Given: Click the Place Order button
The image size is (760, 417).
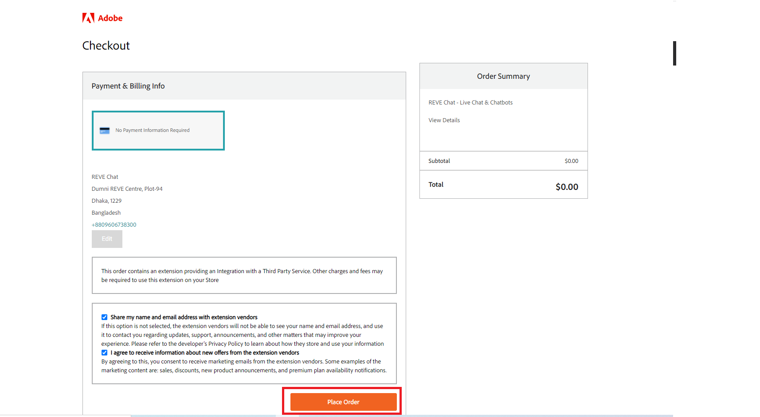Looking at the screenshot, I should tap(343, 402).
